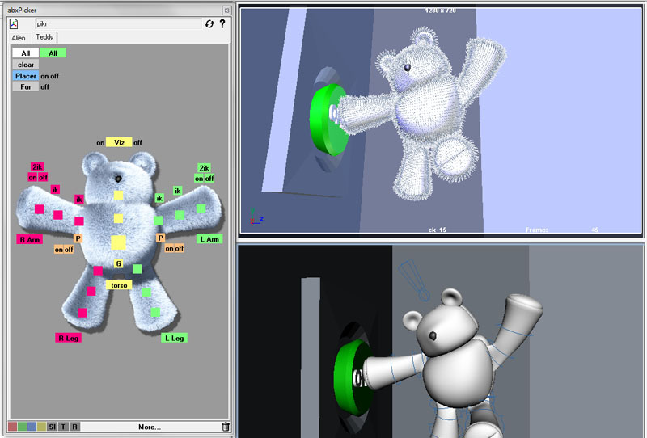The image size is (647, 438).
Task: Click the L Arm button
Action: [x=209, y=239]
